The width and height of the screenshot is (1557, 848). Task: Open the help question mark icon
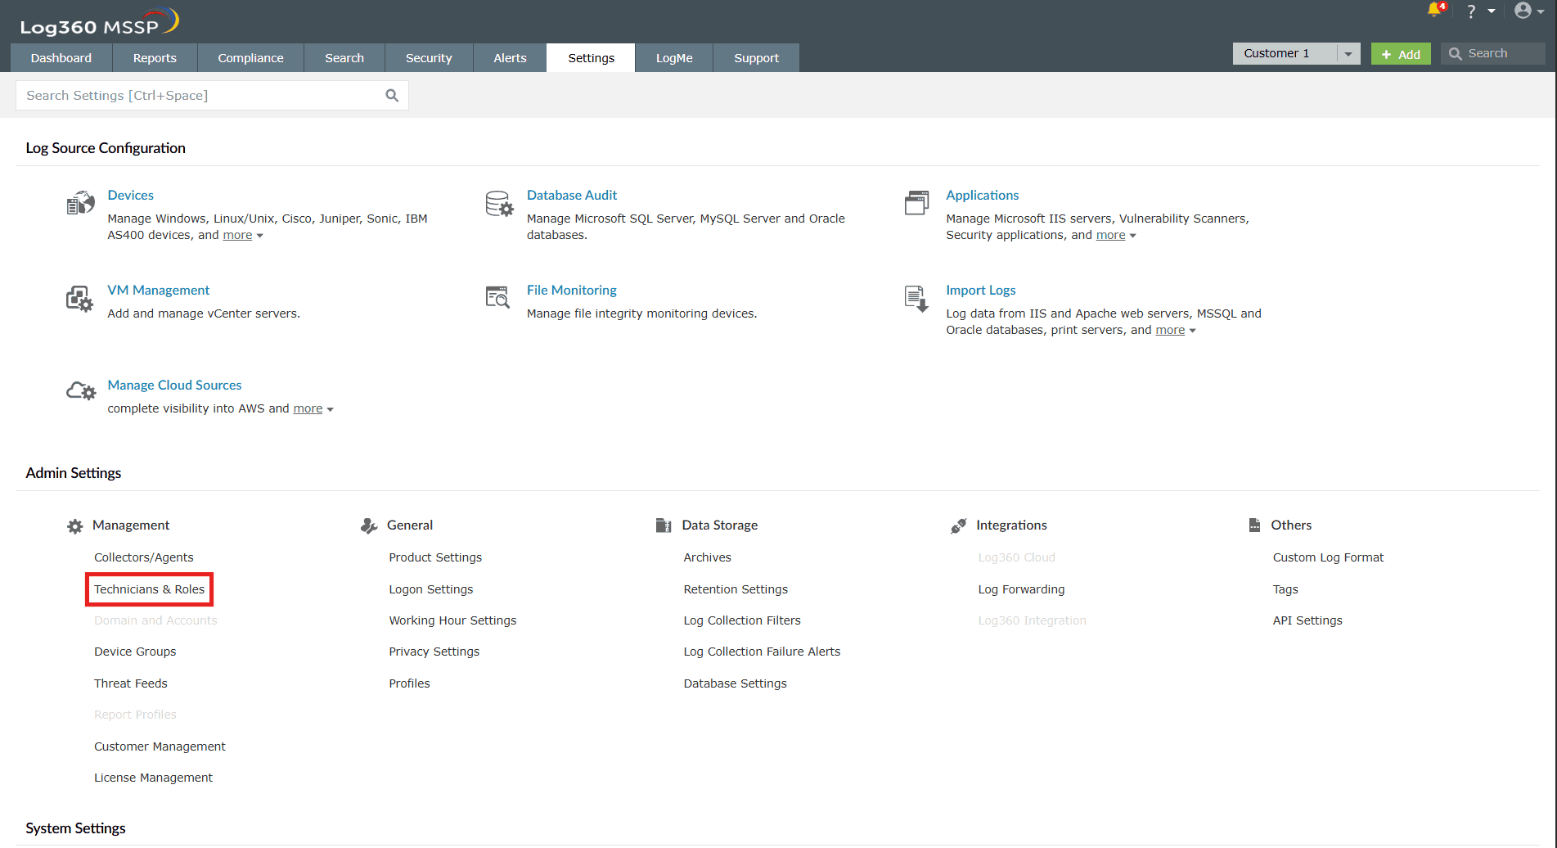(x=1471, y=11)
